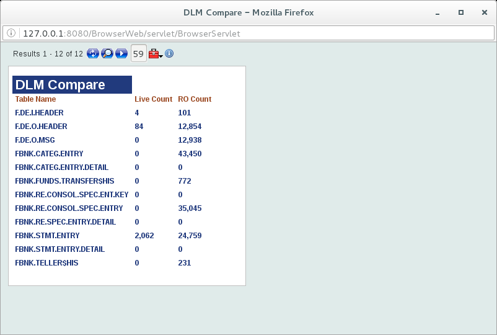
Task: Open the red toolbox dropdown
Action: pos(155,54)
